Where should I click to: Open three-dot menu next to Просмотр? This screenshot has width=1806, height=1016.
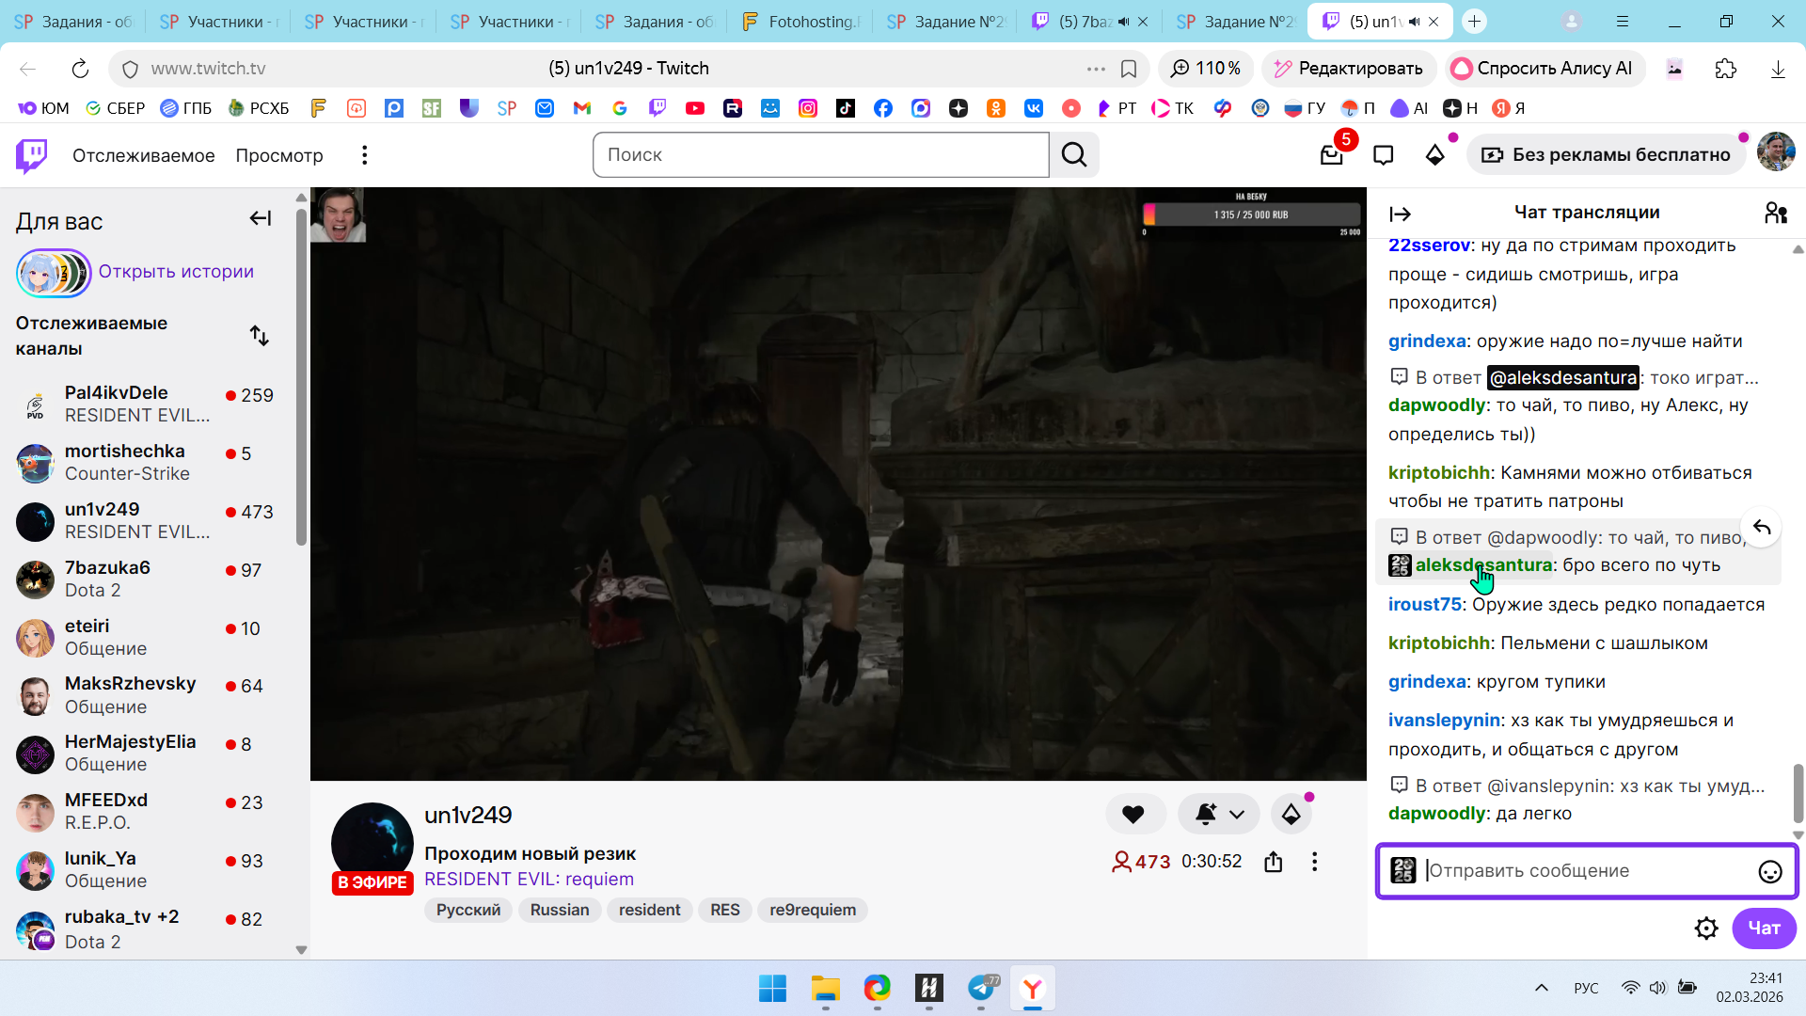[x=364, y=155]
